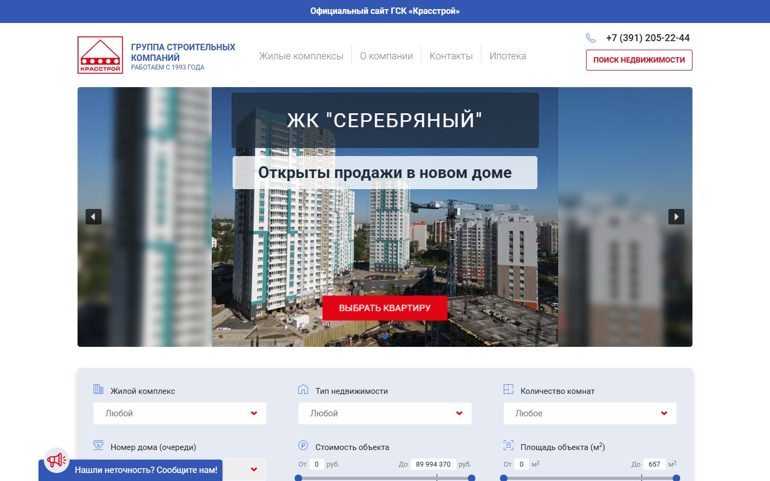Click left handle of area slider
770x481 pixels.
504,478
